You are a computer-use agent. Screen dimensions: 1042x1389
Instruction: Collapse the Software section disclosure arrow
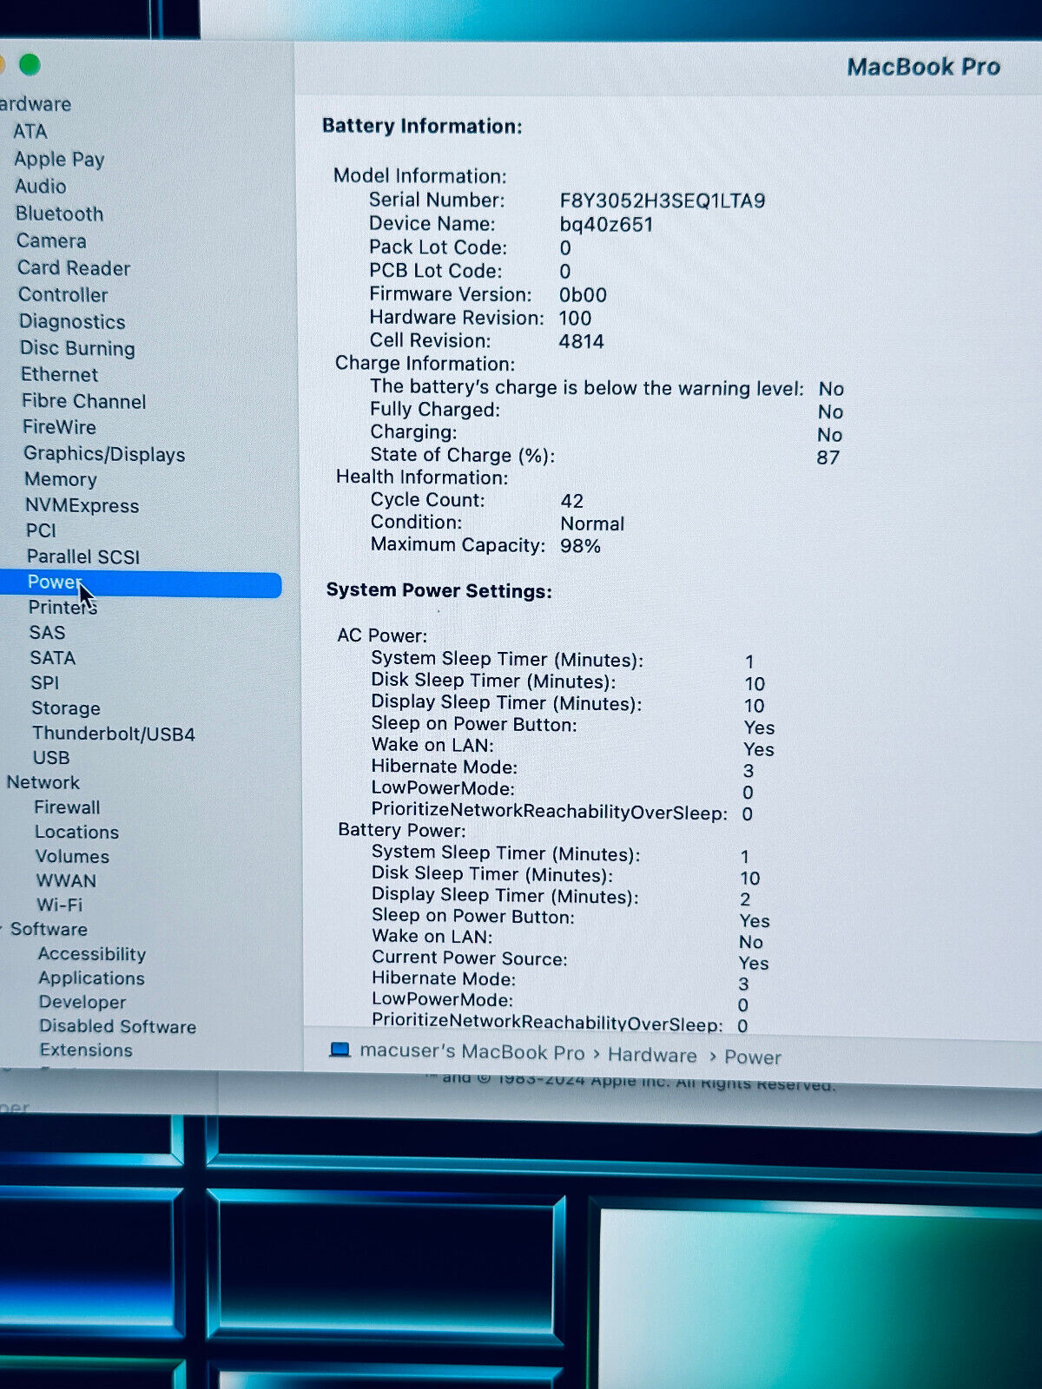click(x=3, y=930)
